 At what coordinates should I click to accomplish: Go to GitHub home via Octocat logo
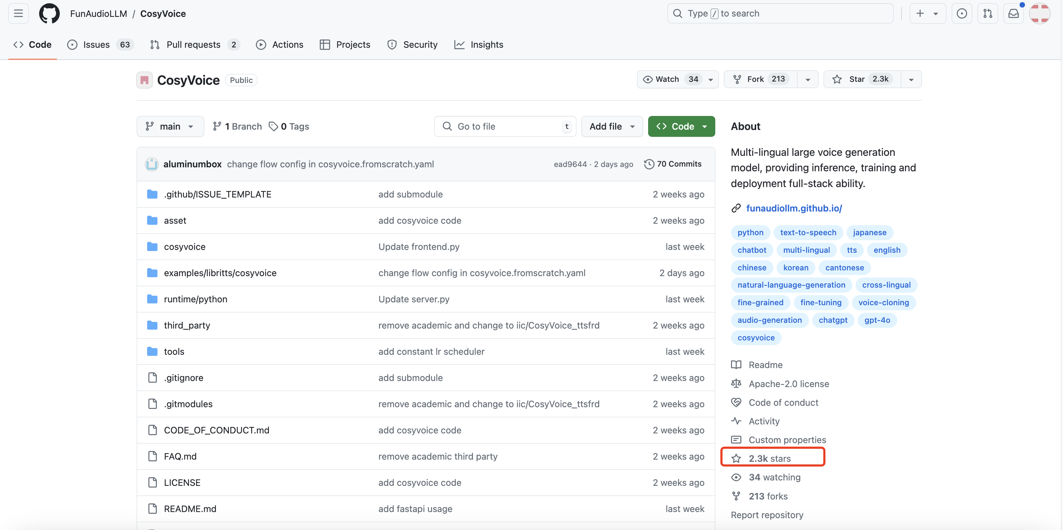coord(49,14)
